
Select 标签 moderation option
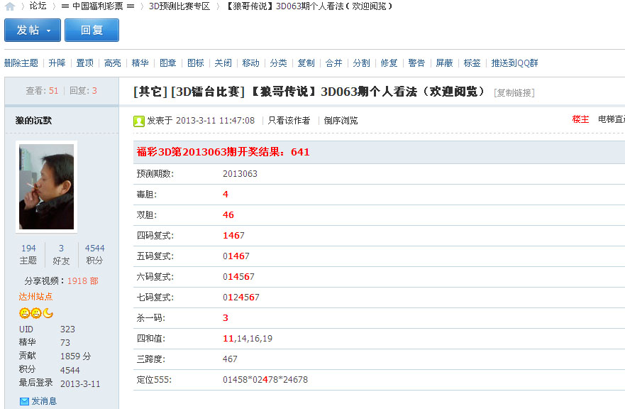(472, 62)
